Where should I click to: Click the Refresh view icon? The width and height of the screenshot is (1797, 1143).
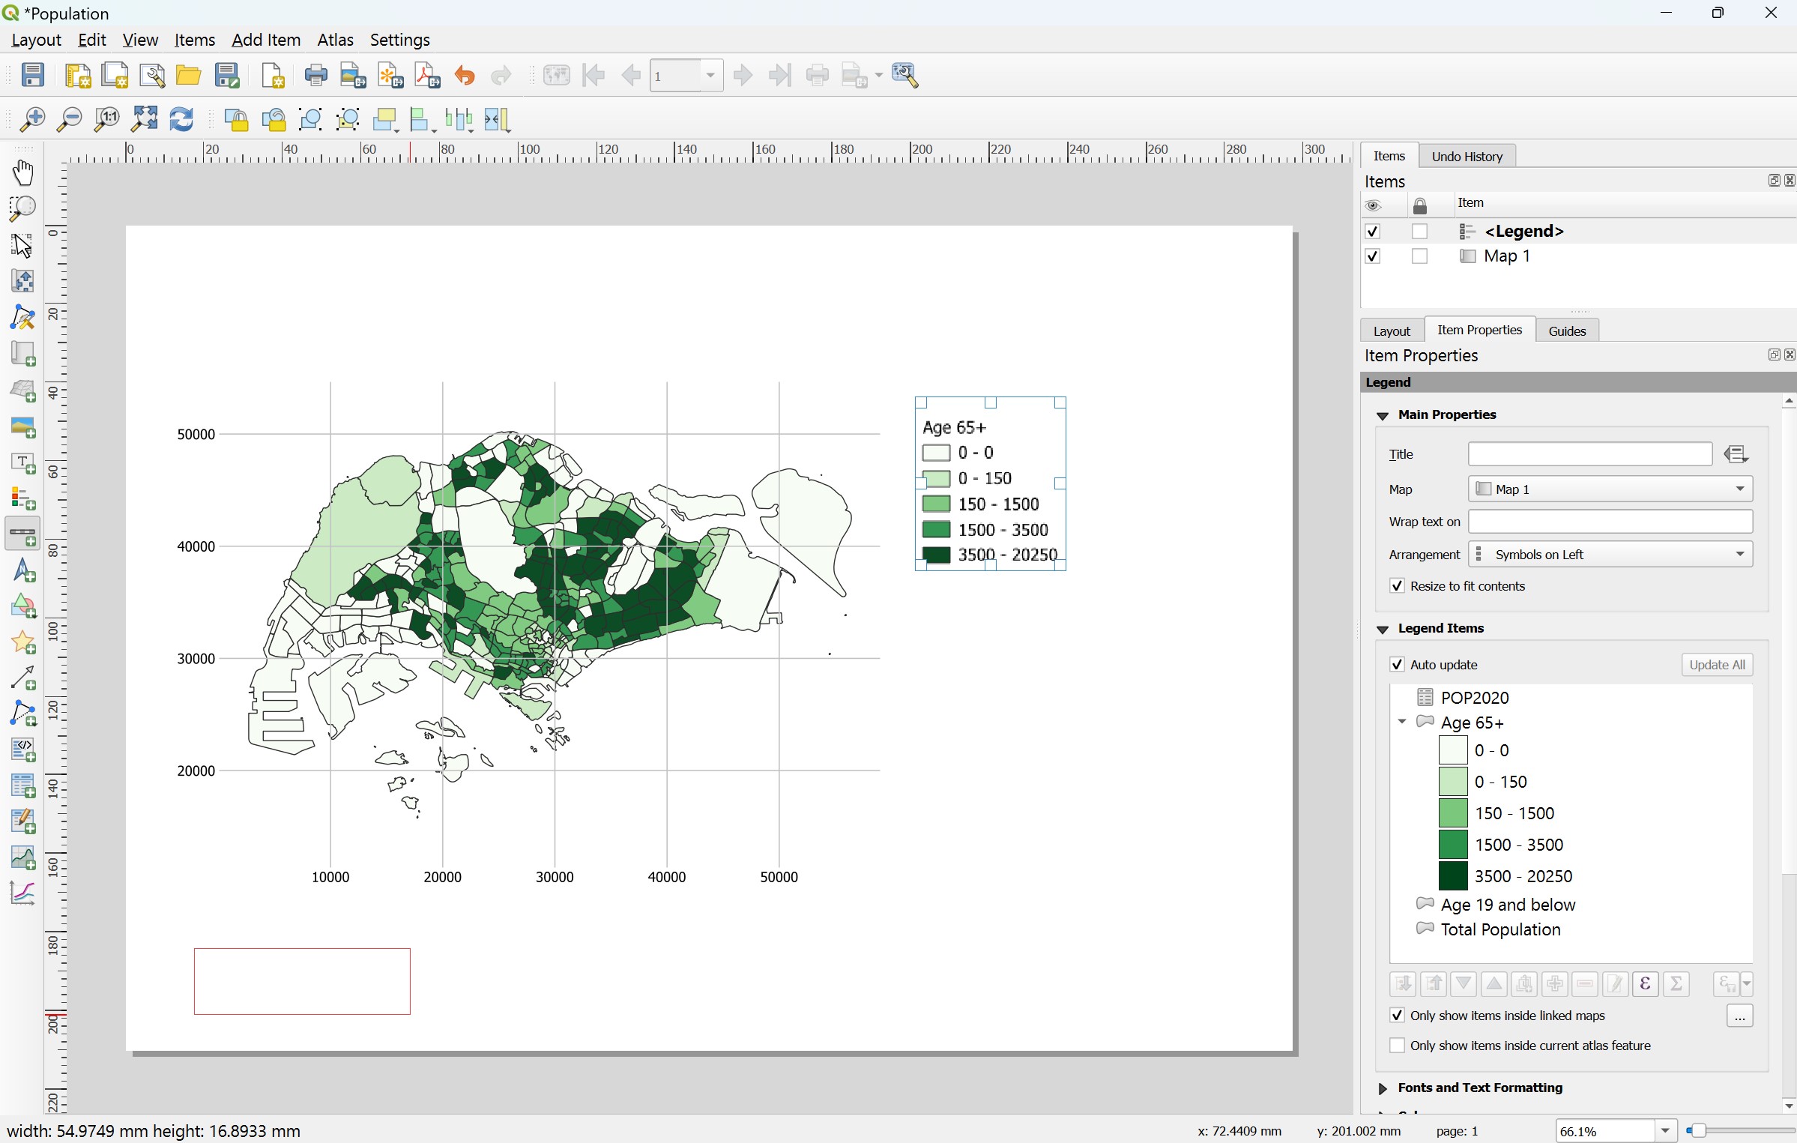181,119
